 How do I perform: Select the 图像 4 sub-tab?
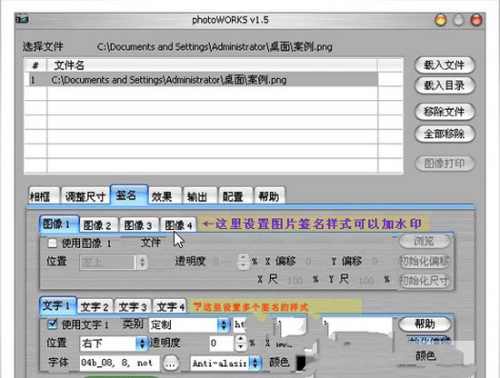pos(178,225)
